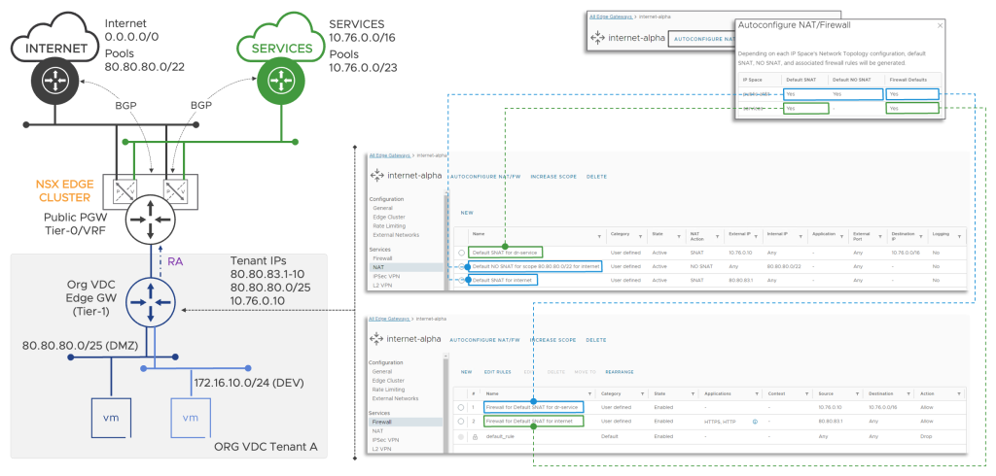Open Edge Cluster in the NAT panel sidebar
The height and width of the screenshot is (476, 996).
click(x=389, y=217)
